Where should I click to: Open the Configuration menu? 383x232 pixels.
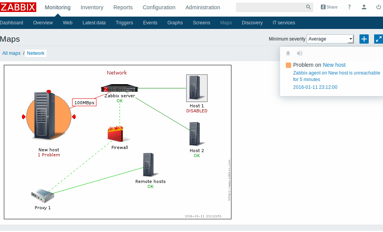(159, 7)
